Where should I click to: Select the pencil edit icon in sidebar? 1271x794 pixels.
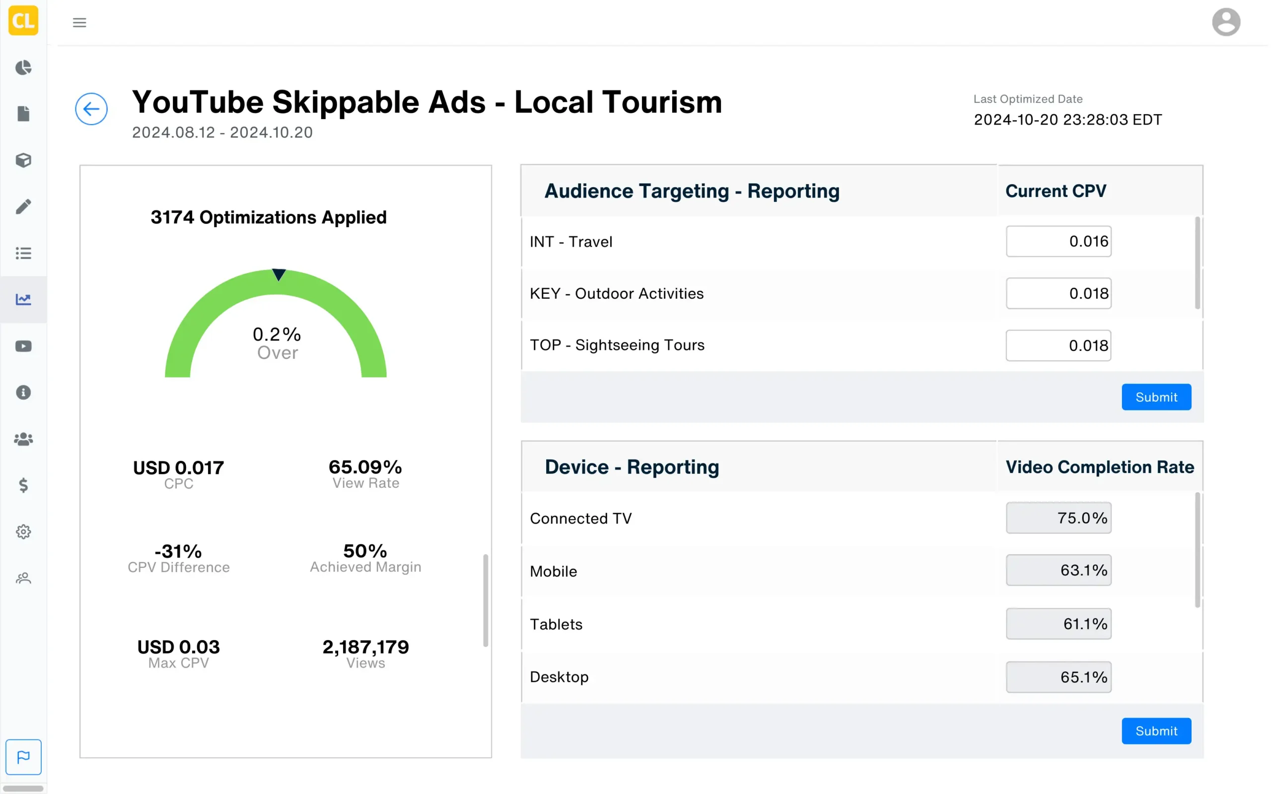[23, 207]
